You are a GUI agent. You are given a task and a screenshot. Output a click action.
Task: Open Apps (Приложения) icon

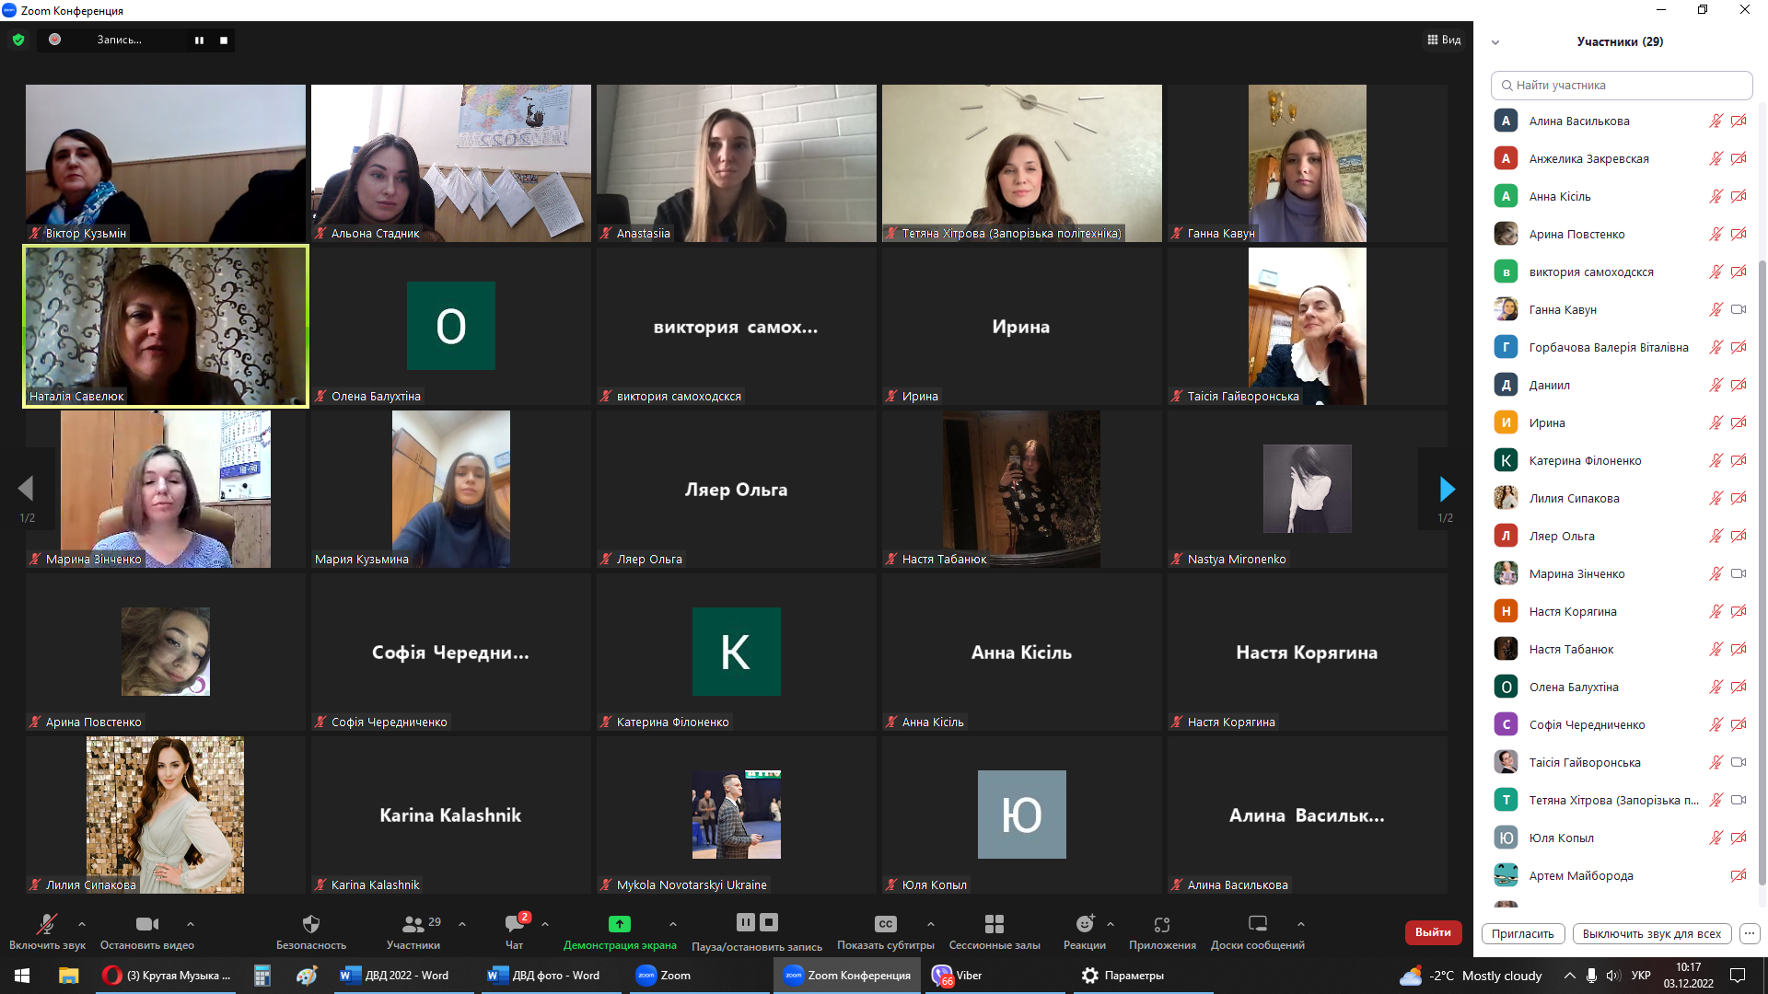pos(1162,924)
